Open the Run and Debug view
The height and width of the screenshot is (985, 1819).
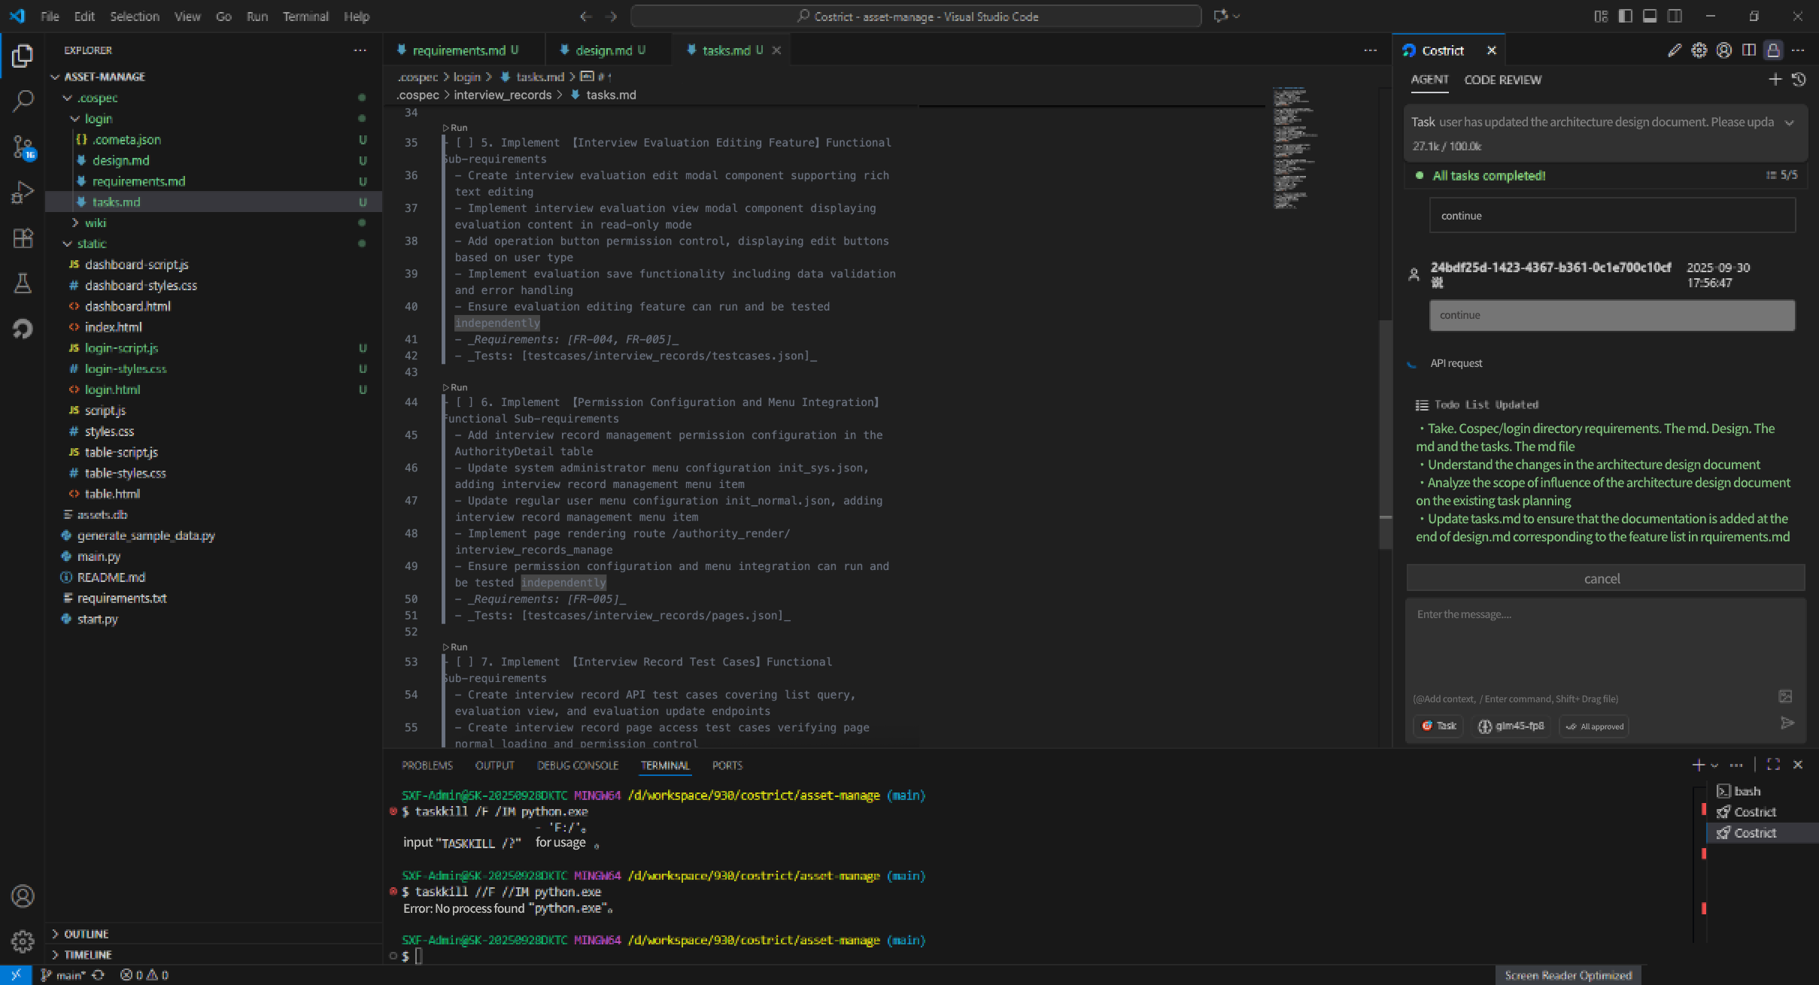click(23, 192)
